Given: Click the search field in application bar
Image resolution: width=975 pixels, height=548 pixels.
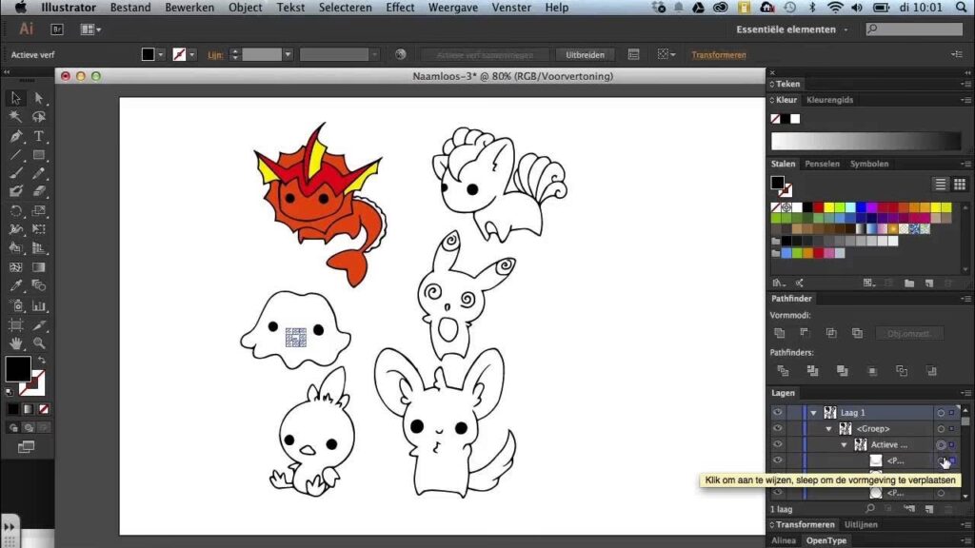Looking at the screenshot, I should pos(918,29).
